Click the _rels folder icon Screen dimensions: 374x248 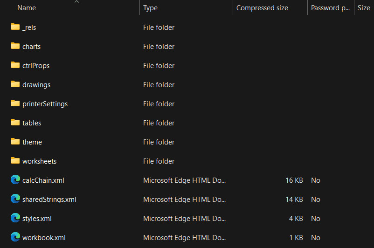click(15, 27)
